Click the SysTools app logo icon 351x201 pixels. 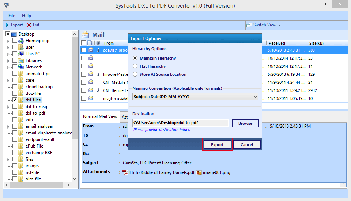point(7,5)
